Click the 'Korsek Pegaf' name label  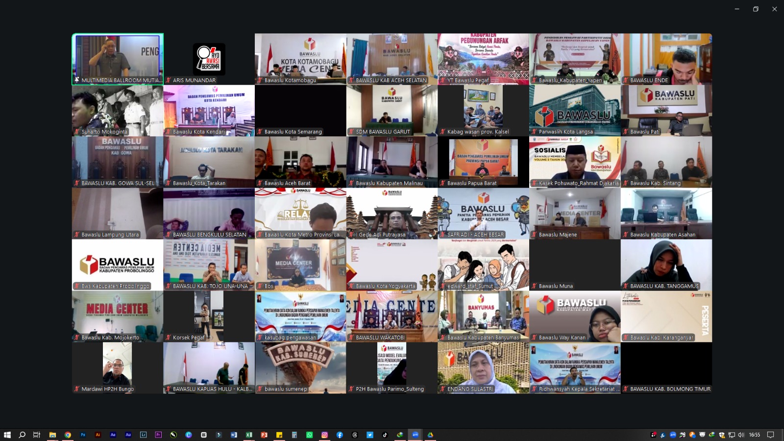189,338
